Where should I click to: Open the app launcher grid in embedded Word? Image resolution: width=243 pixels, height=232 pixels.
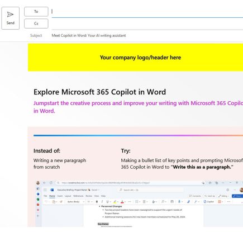[x=45, y=190]
